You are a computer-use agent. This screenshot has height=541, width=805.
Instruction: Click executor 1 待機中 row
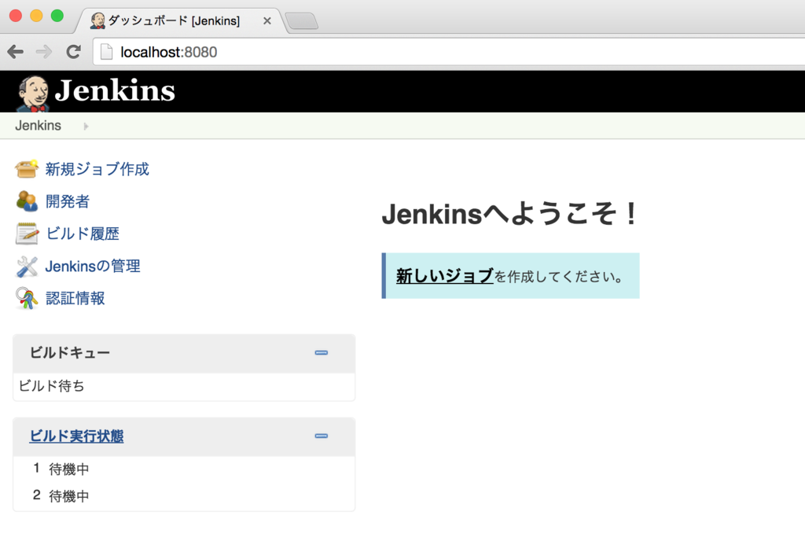point(184,469)
